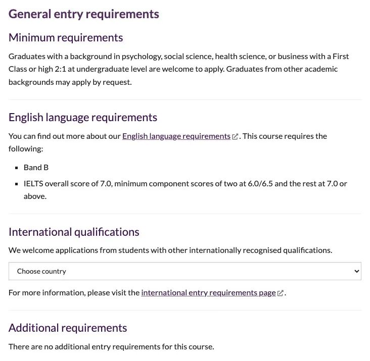Click the 'For more information, please visit' text

coord(74,293)
